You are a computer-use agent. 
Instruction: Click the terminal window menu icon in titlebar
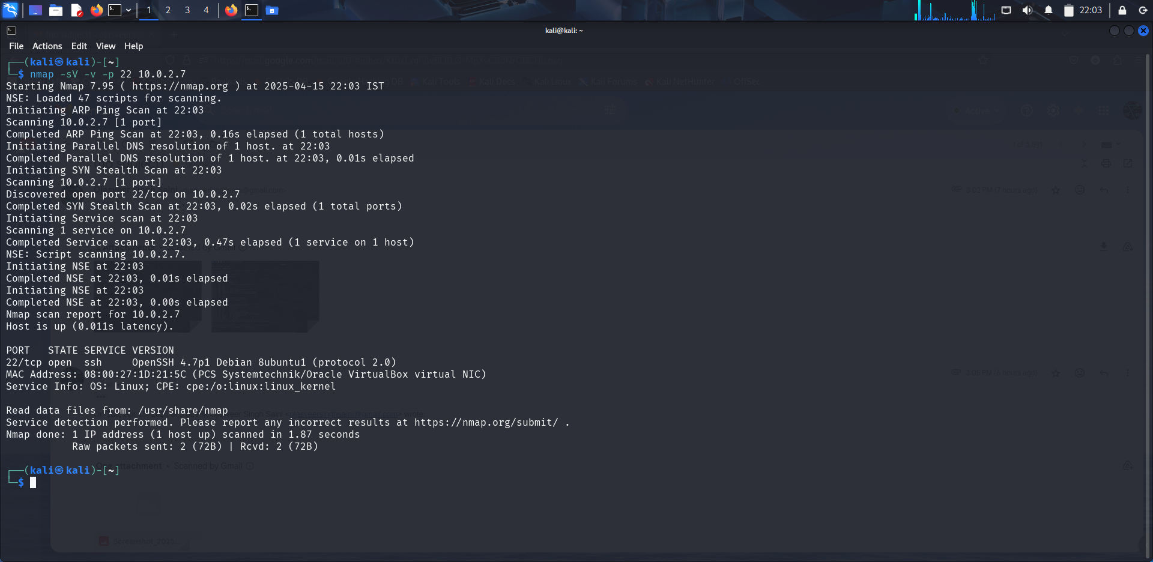[x=11, y=31]
